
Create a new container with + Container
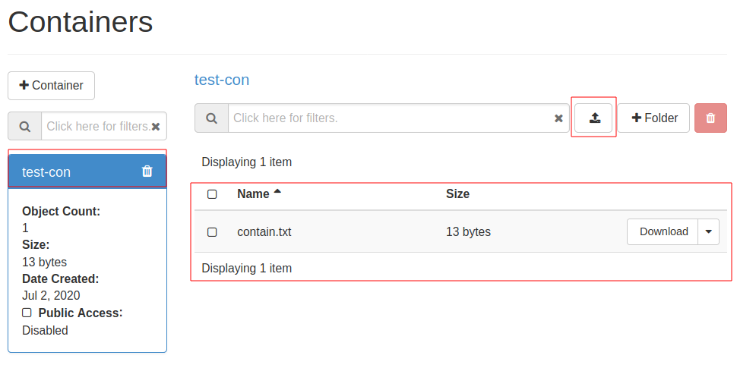[x=51, y=86]
